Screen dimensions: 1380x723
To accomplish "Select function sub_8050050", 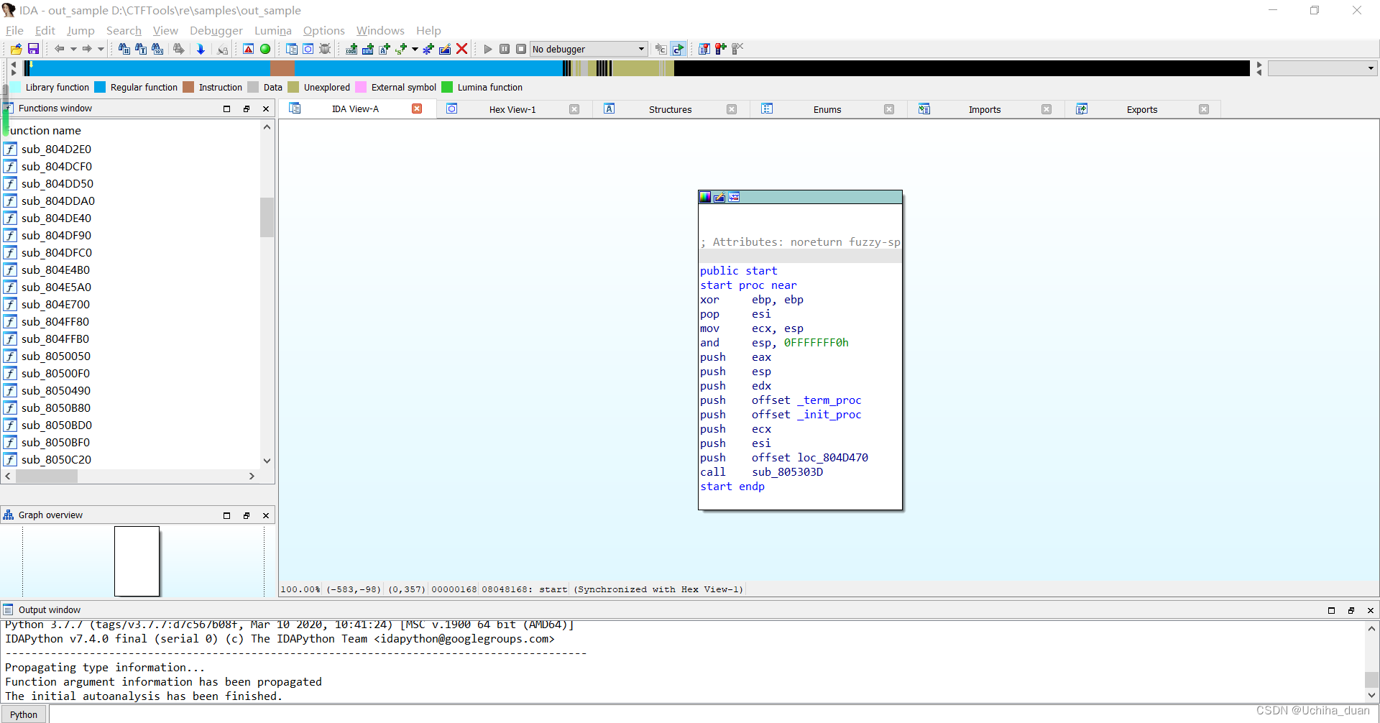I will point(56,356).
